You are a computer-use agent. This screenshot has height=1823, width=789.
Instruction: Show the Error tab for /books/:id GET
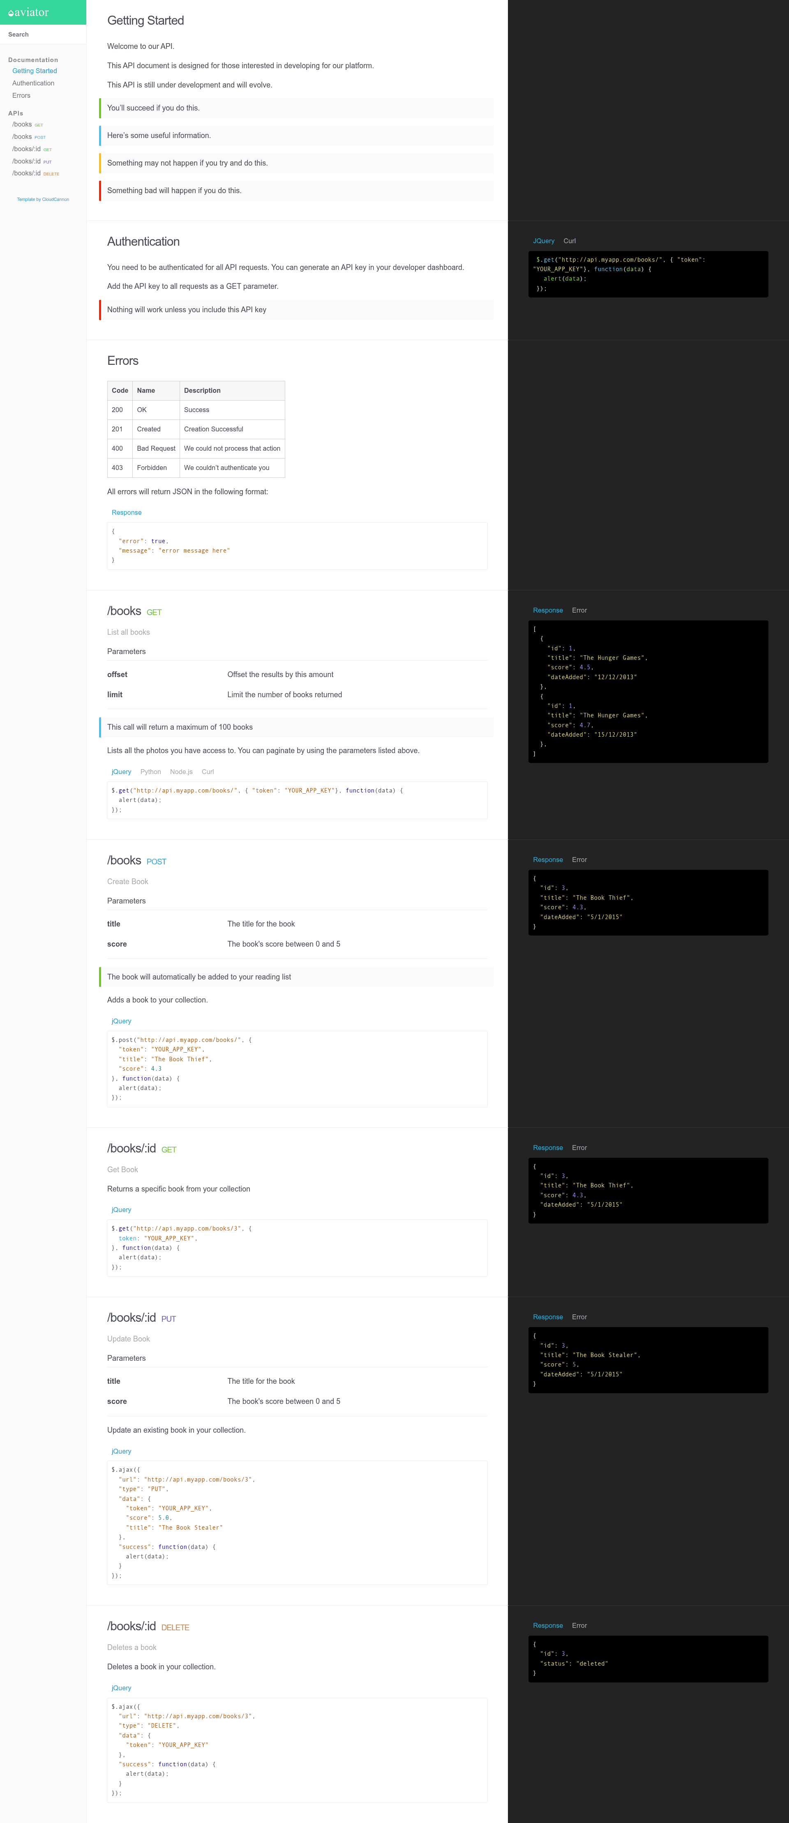pyautogui.click(x=579, y=1148)
